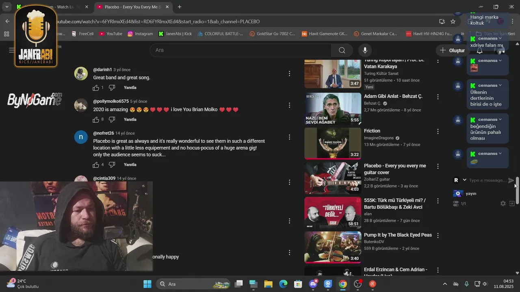Viewport: 520px width, 292px height.
Task: Open more options for Vatan Karakaya video
Action: click(438, 61)
